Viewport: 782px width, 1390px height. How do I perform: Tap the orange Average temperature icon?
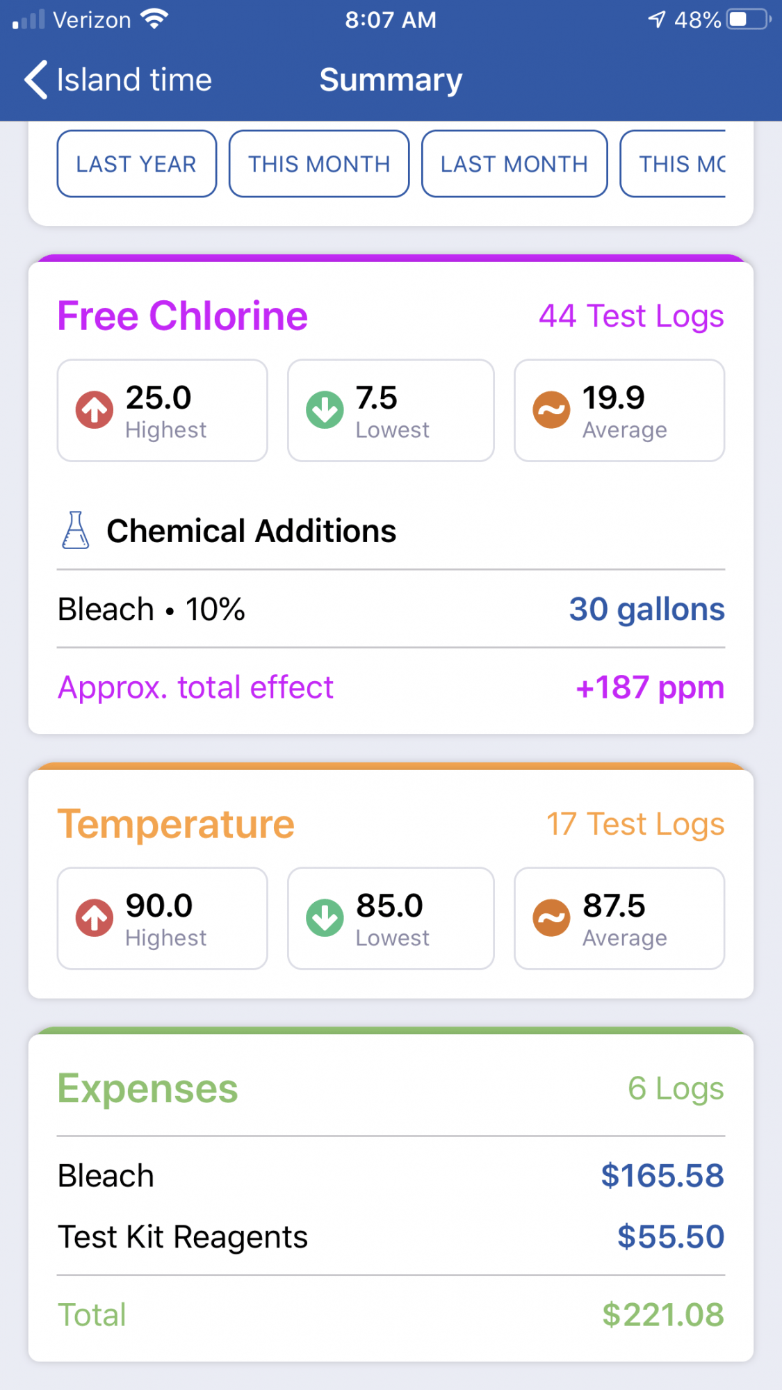[x=551, y=918]
